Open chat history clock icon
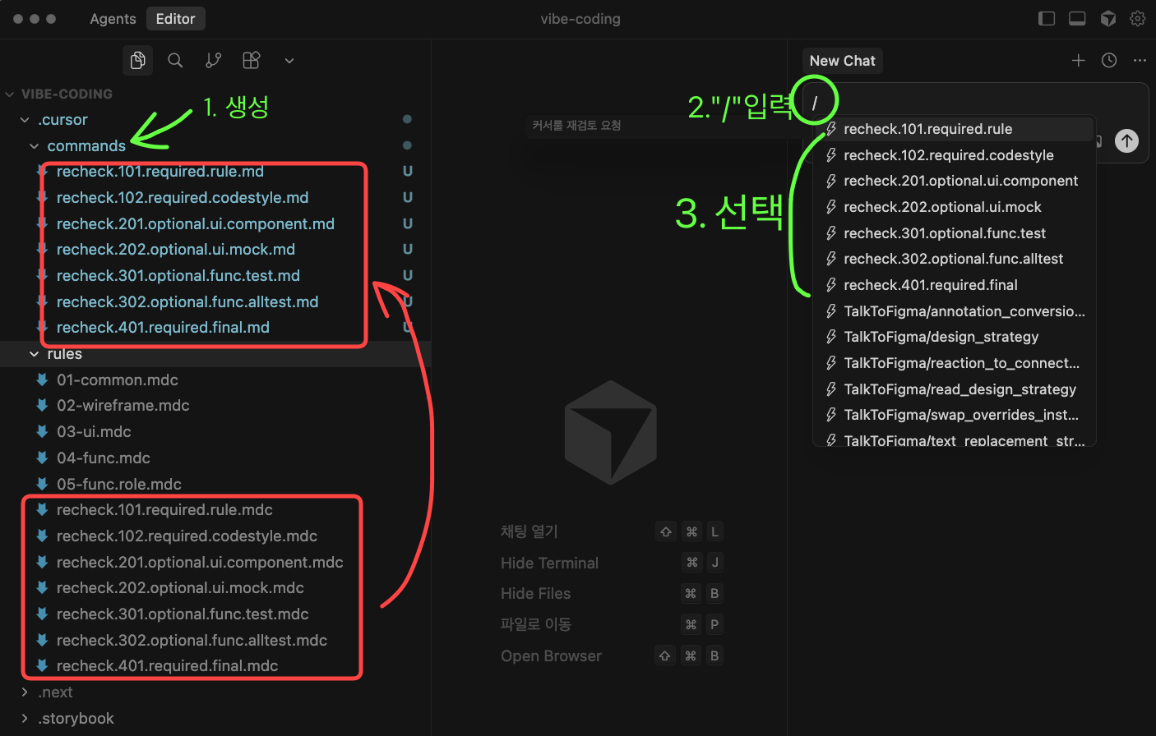 click(x=1109, y=60)
